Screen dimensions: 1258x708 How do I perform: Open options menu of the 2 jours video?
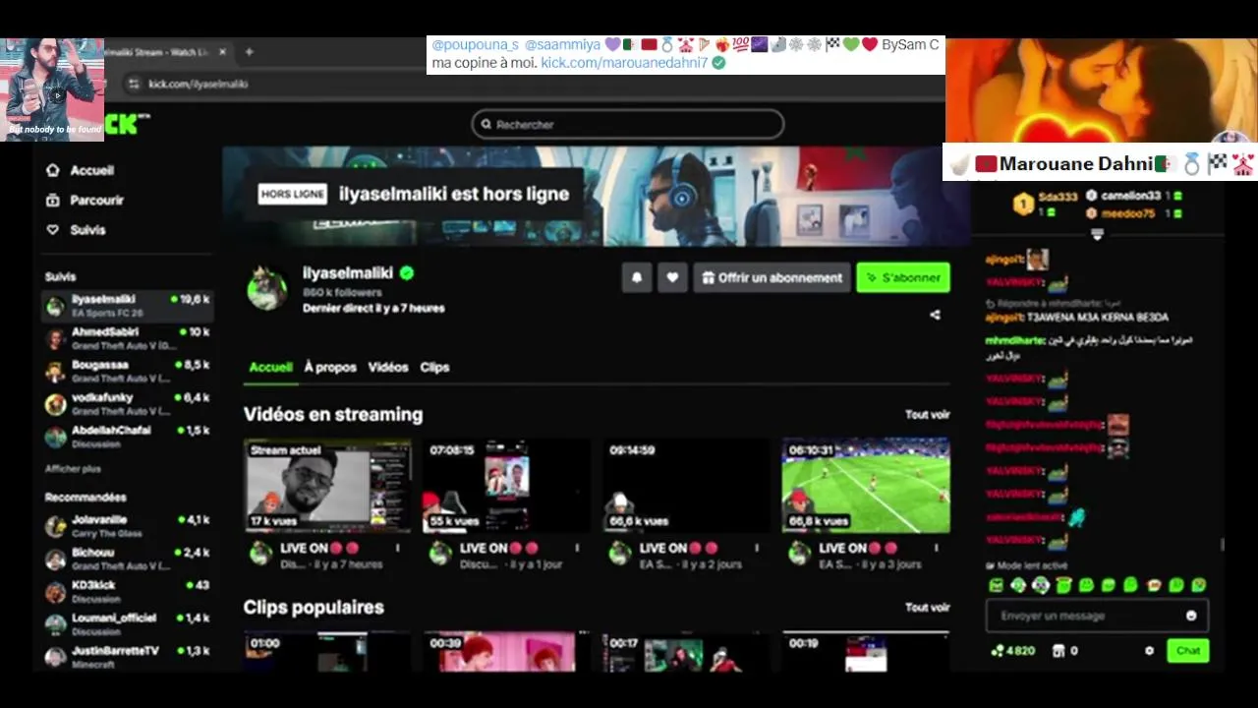tap(757, 549)
